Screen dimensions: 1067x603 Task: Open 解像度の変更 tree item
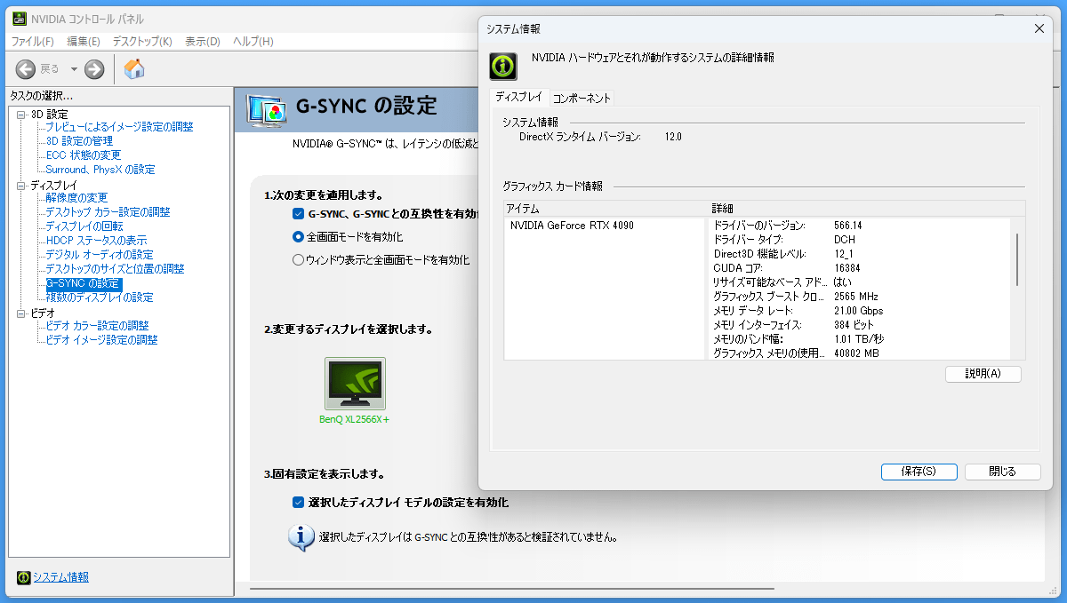coord(76,198)
